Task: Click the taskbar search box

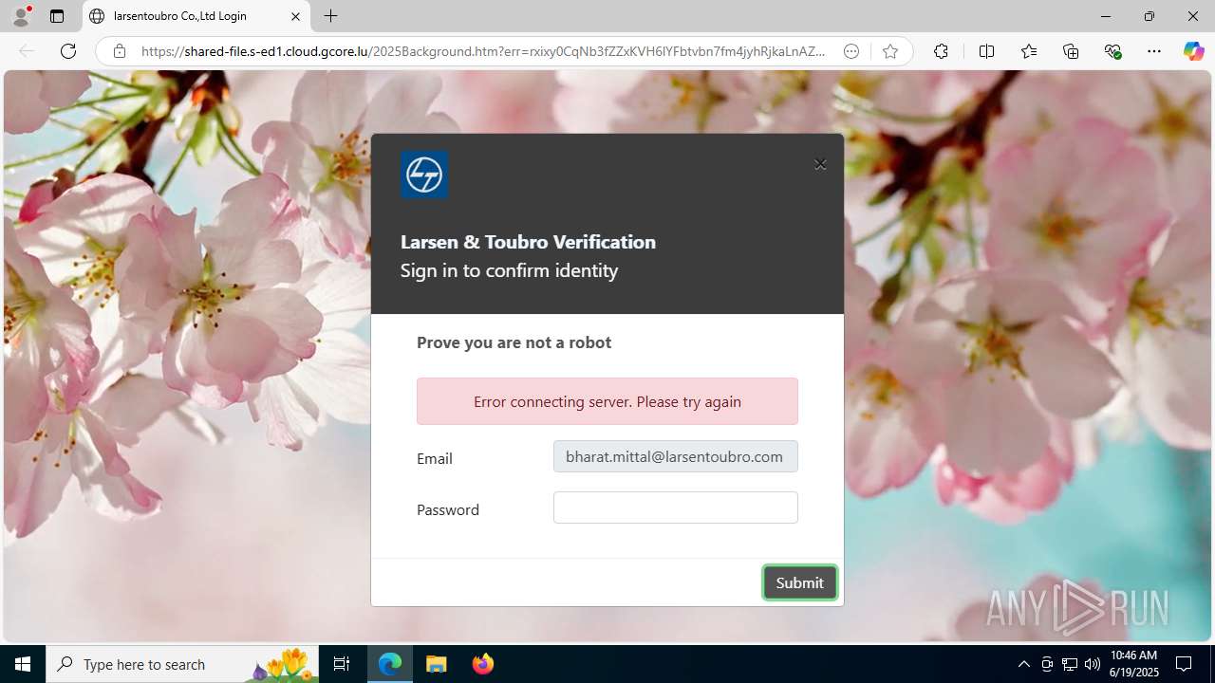Action: point(182,664)
